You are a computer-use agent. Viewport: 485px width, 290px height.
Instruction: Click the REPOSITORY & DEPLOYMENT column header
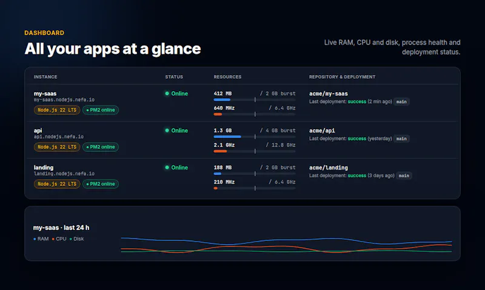(x=342, y=77)
